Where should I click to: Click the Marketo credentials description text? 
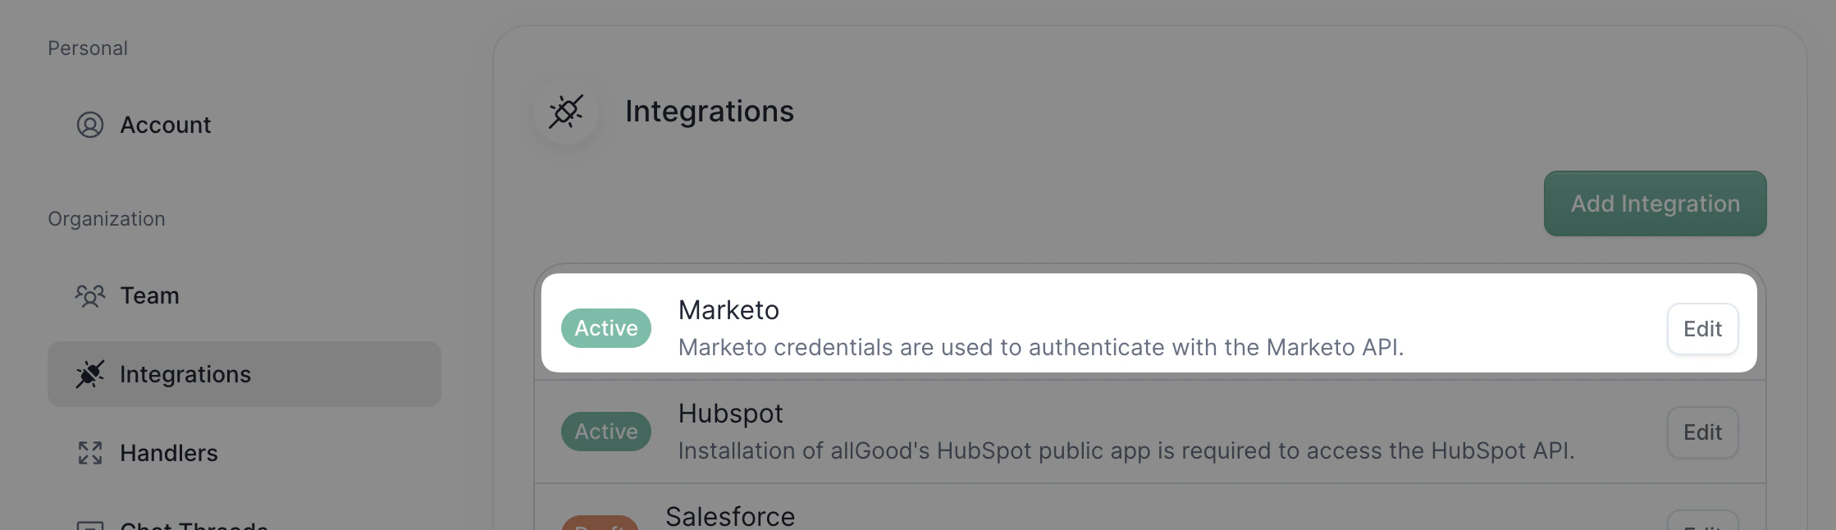pyautogui.click(x=1041, y=348)
